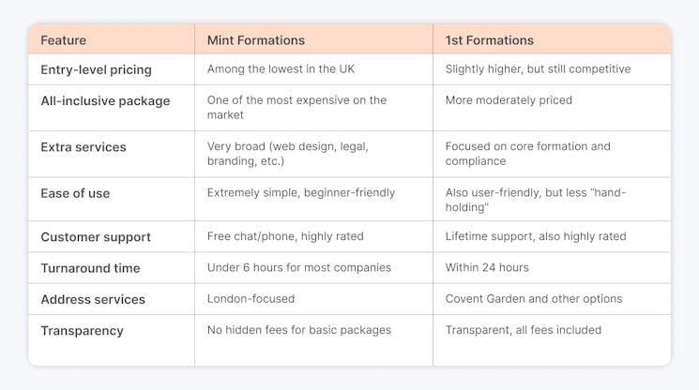Select the Mint Formations column header

point(256,40)
